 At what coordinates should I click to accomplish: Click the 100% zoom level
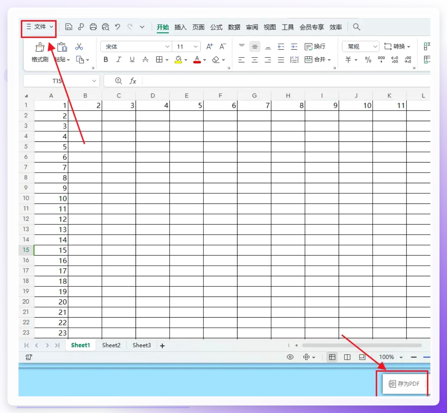tap(386, 357)
